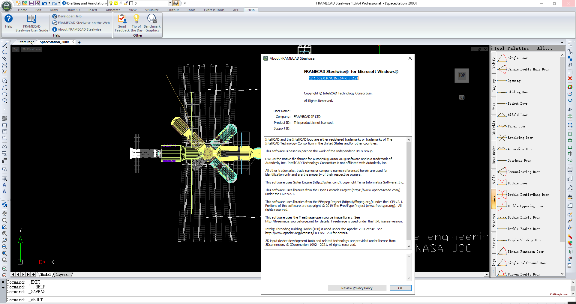576x304 pixels.
Task: Click the command line input field
Action: pyautogui.click(x=288, y=300)
